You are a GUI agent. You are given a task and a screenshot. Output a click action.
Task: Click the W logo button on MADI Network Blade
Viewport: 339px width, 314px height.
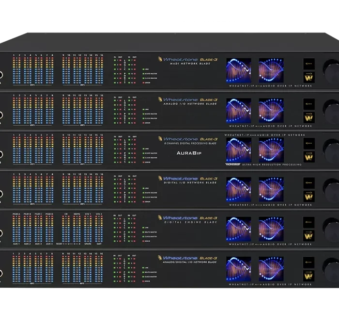[x=309, y=77]
